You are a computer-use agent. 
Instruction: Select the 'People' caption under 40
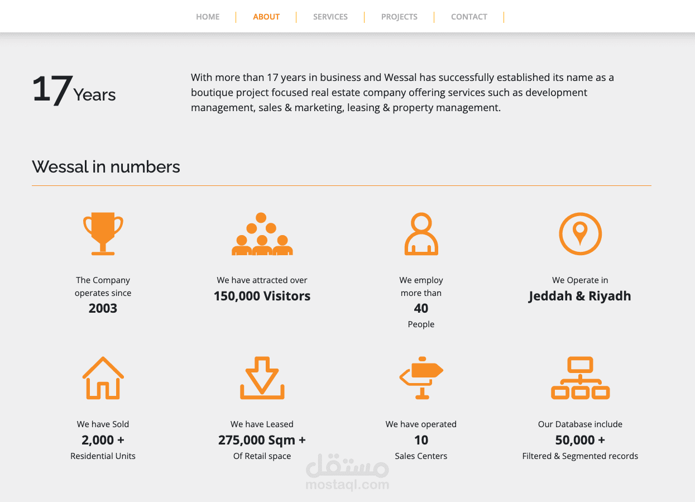click(421, 324)
